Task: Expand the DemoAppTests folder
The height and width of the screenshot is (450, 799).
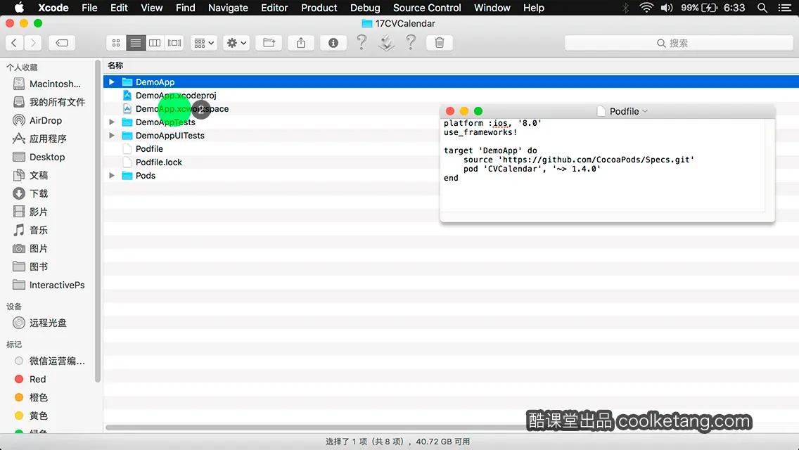Action: tap(112, 122)
